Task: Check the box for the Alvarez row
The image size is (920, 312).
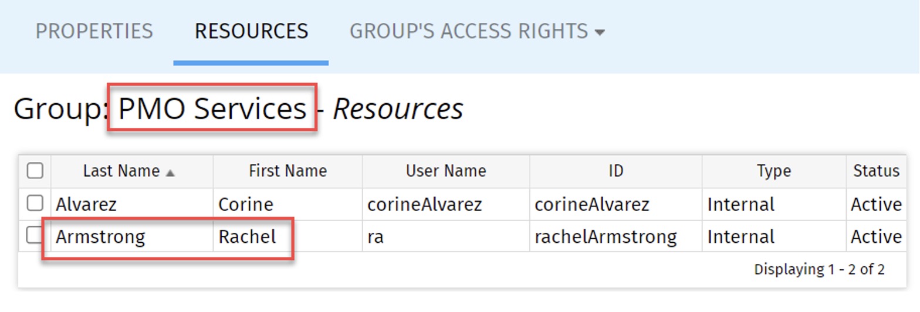Action: point(35,204)
